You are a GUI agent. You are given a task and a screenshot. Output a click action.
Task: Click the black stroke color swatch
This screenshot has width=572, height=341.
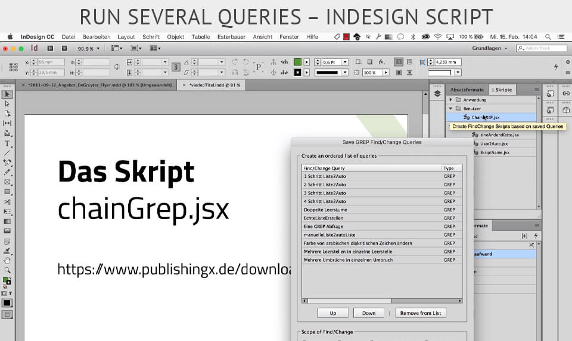(x=298, y=73)
